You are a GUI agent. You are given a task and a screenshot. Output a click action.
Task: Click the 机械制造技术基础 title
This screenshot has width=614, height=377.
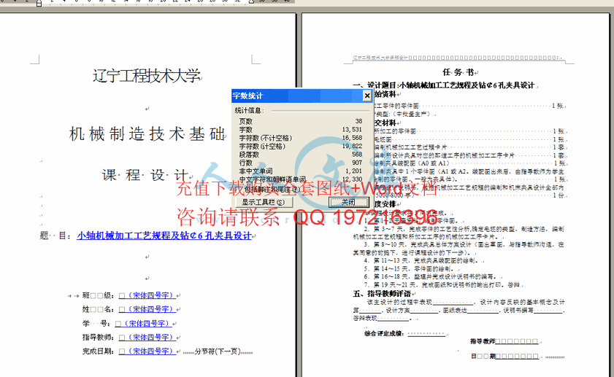pyautogui.click(x=147, y=133)
